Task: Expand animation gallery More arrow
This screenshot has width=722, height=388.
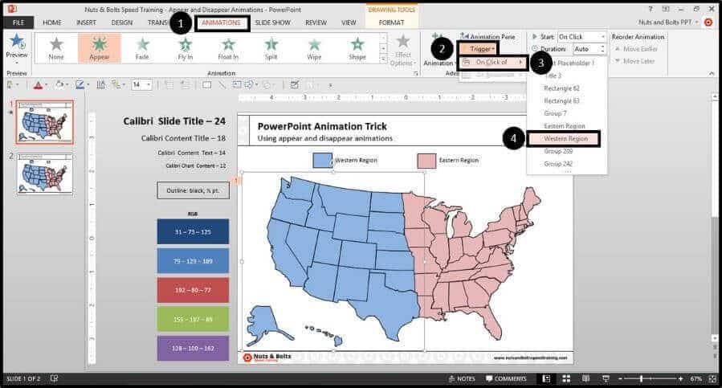Action: tap(382, 59)
